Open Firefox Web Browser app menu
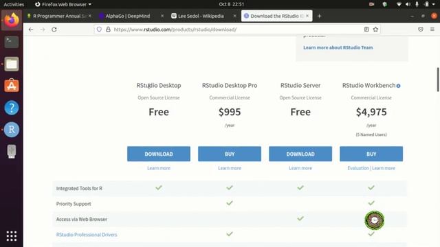Image resolution: width=440 pixels, height=247 pixels. tap(63, 4)
